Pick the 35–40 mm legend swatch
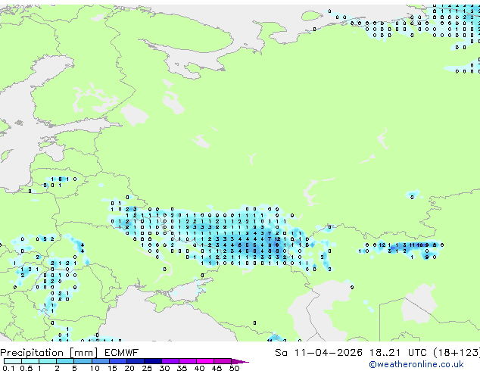 point(188,361)
